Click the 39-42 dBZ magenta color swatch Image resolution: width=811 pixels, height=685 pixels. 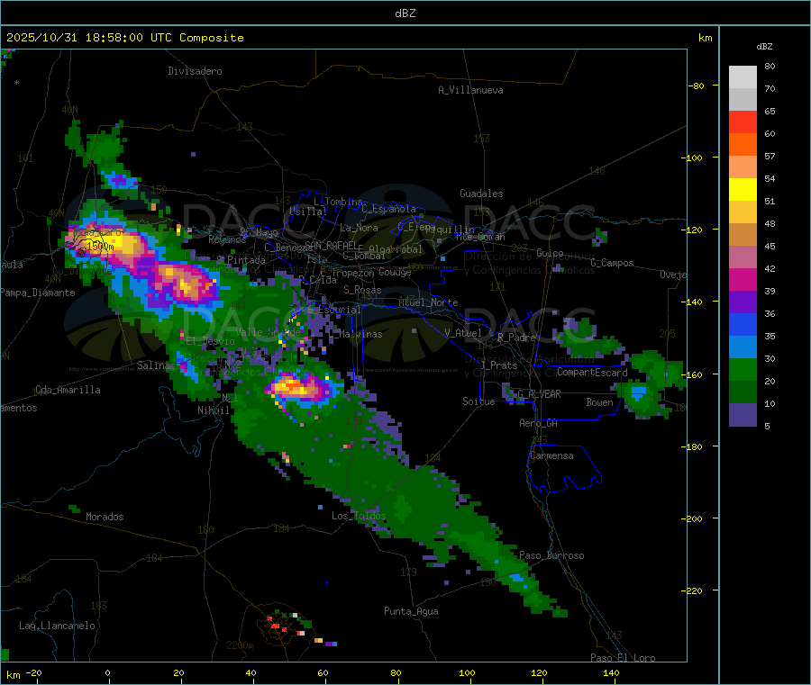coord(743,279)
